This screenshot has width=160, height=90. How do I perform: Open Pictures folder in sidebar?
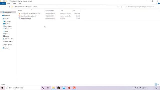point(7,34)
